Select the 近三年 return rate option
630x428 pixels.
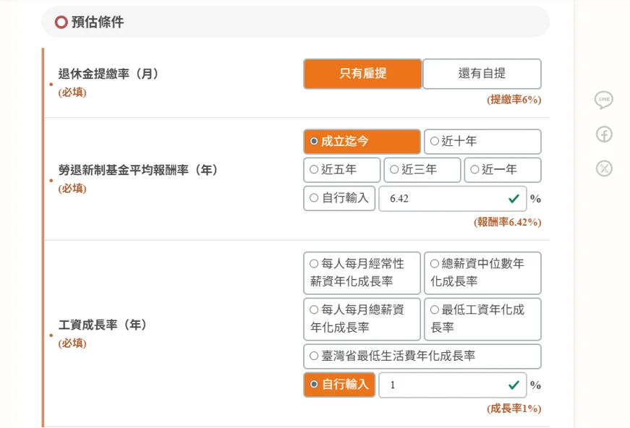click(422, 170)
